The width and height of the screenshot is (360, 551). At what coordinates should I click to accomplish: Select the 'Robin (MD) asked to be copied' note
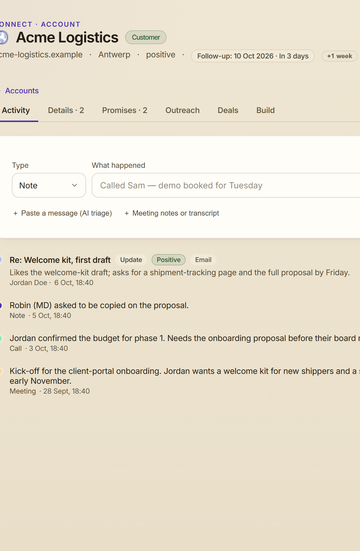click(x=99, y=305)
